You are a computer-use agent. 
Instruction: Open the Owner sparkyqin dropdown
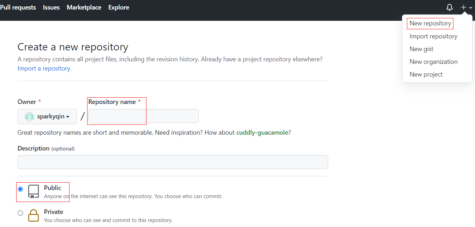[47, 117]
